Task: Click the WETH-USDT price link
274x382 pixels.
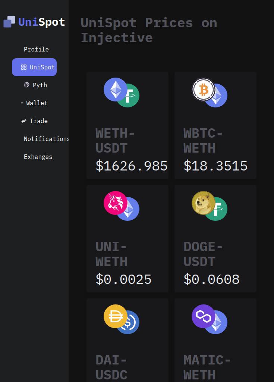Action: [132, 166]
